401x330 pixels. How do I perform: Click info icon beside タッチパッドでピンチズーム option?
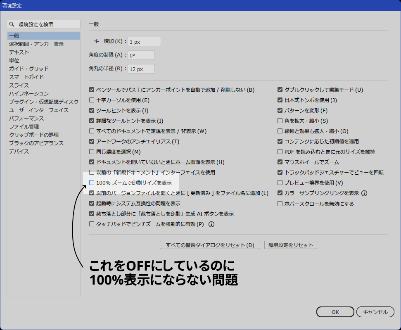(x=211, y=224)
